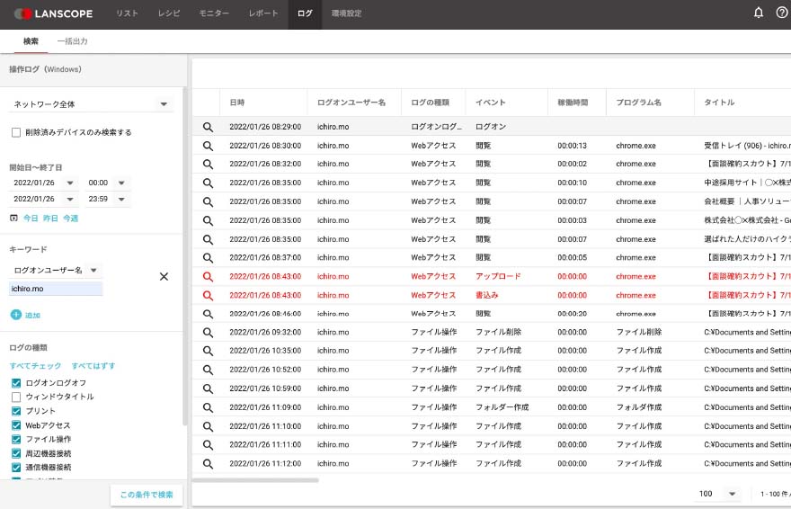Screen dimensions: 791x509
Task: Click the plus icon to add keyword
Action: (16, 314)
